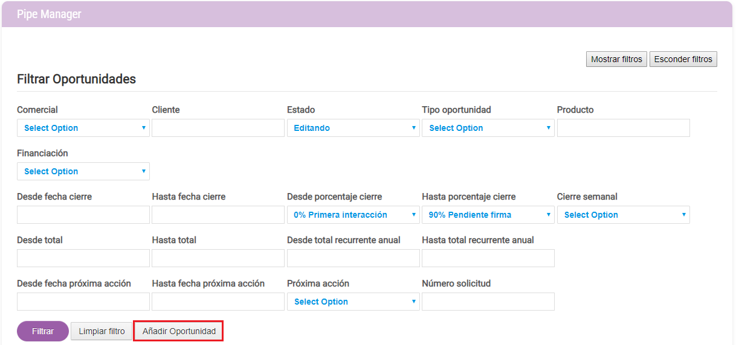Focus the Producto text field
This screenshot has width=739, height=345.
pyautogui.click(x=624, y=128)
